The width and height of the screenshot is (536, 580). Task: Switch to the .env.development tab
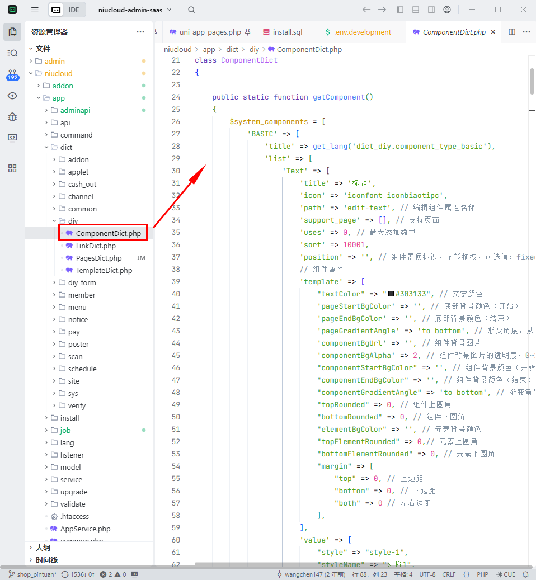point(362,32)
